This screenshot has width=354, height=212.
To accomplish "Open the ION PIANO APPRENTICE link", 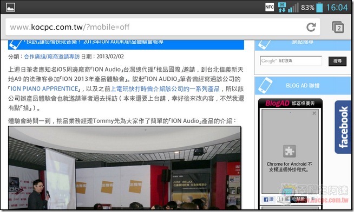I will tap(44, 88).
